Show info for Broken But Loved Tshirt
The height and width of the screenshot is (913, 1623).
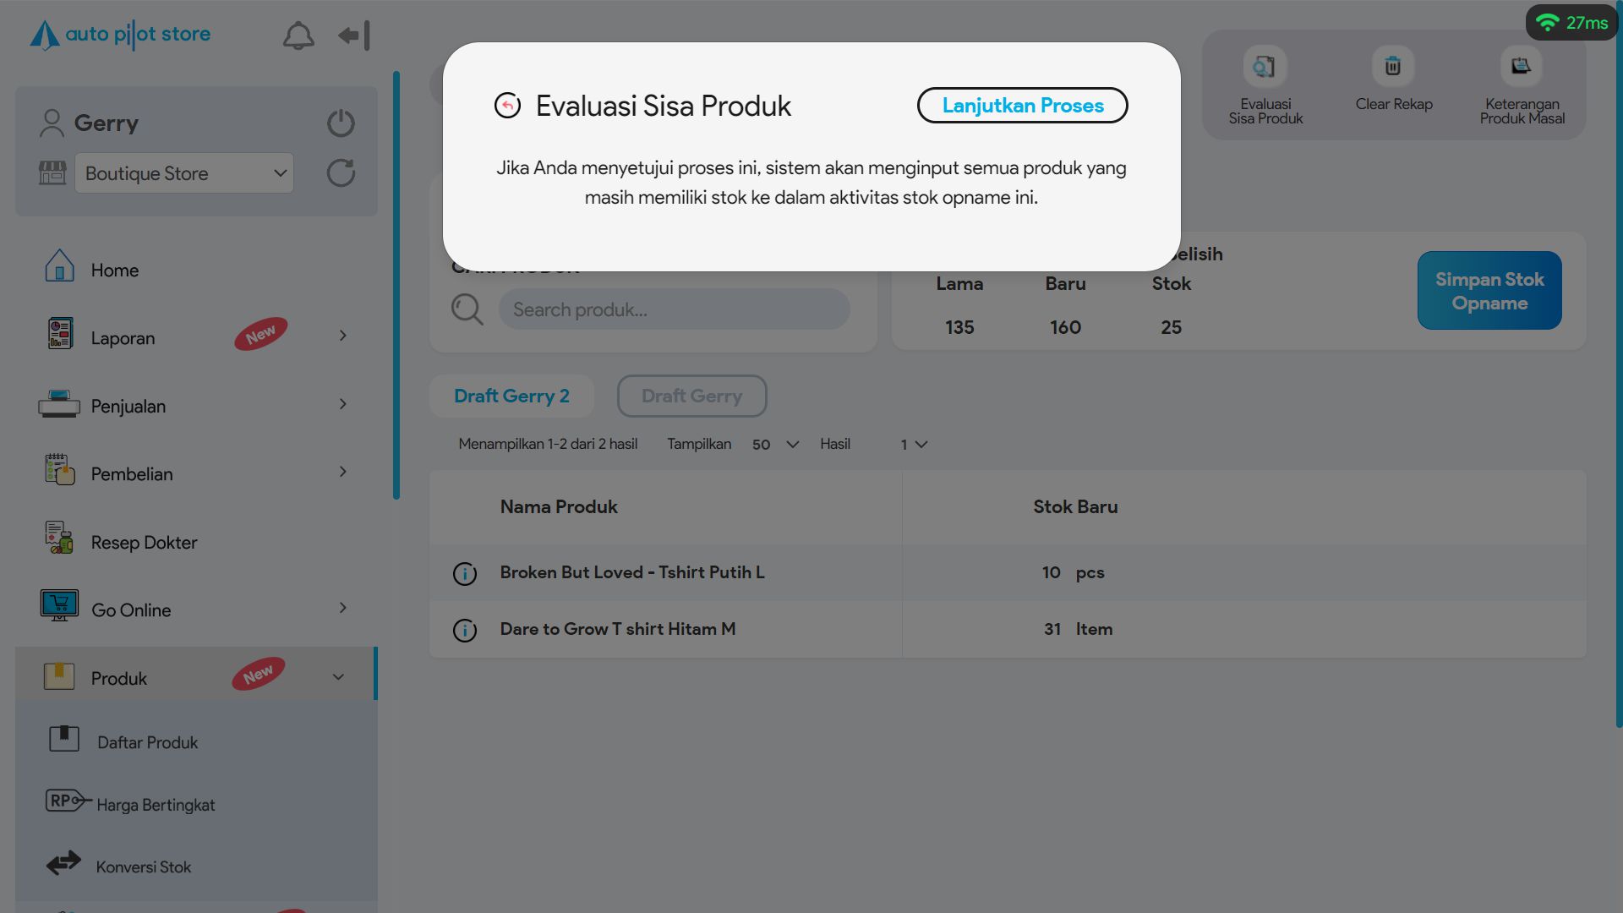tap(465, 574)
